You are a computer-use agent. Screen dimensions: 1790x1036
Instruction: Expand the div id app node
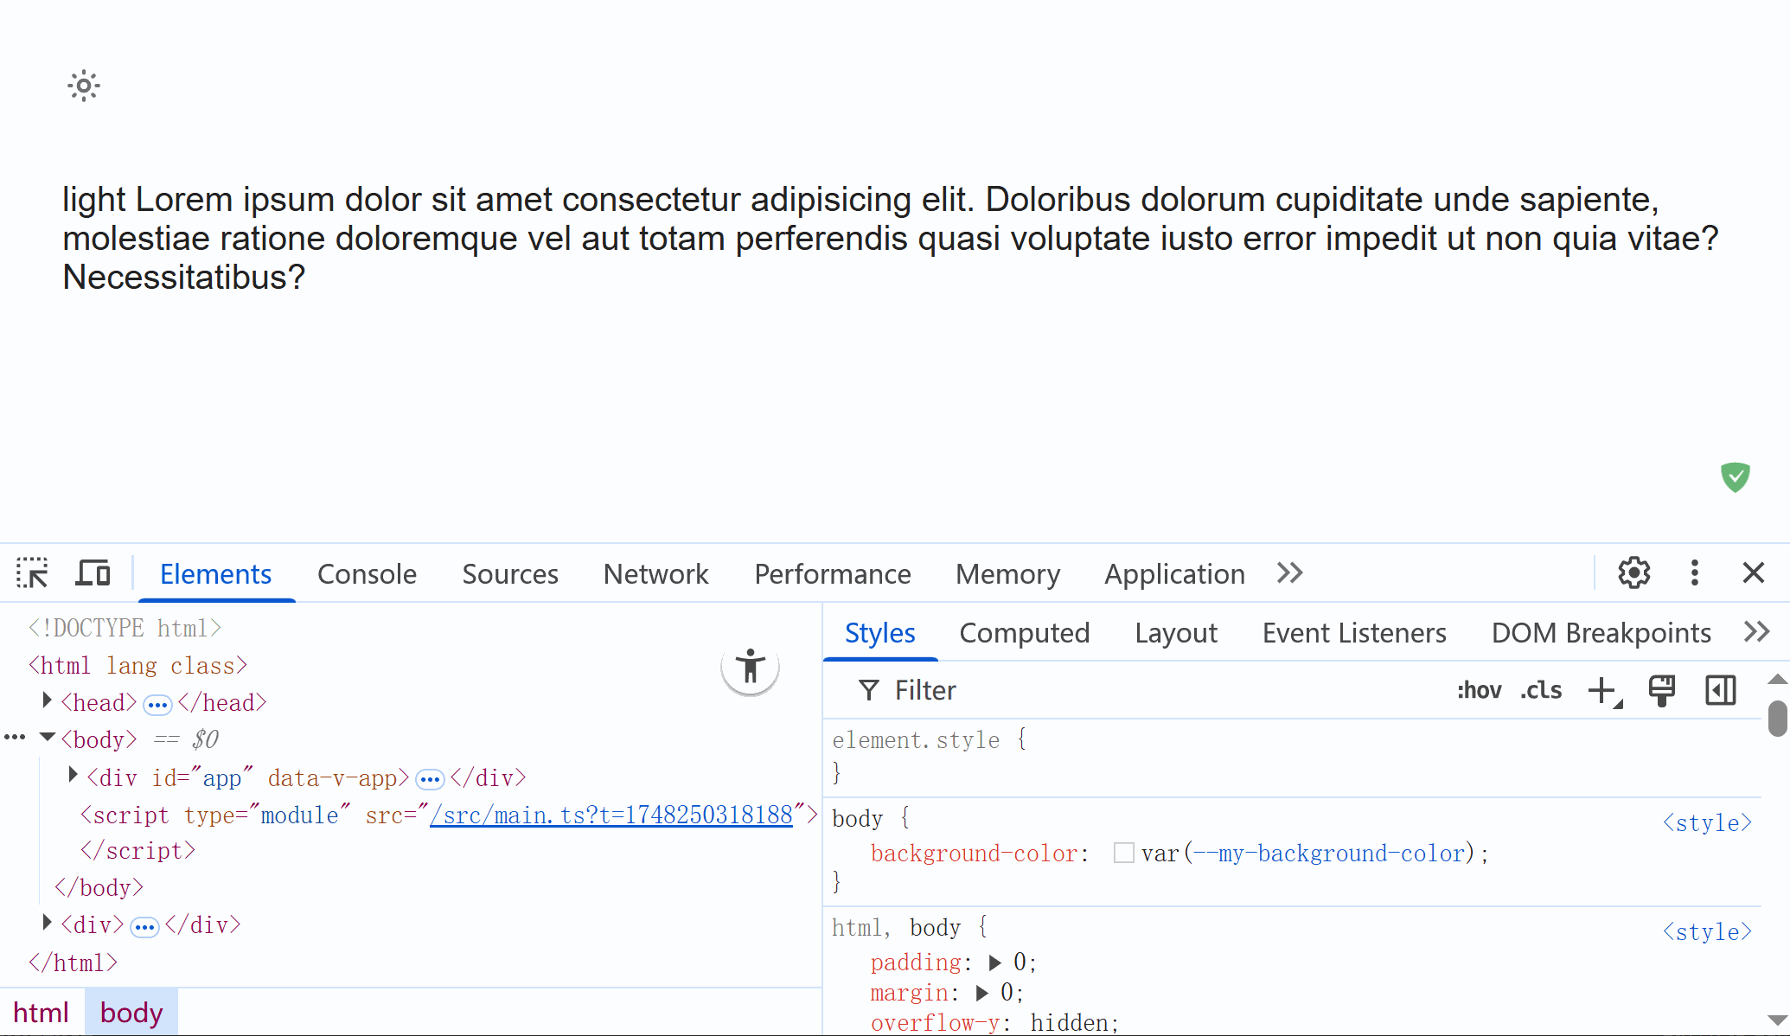(74, 775)
